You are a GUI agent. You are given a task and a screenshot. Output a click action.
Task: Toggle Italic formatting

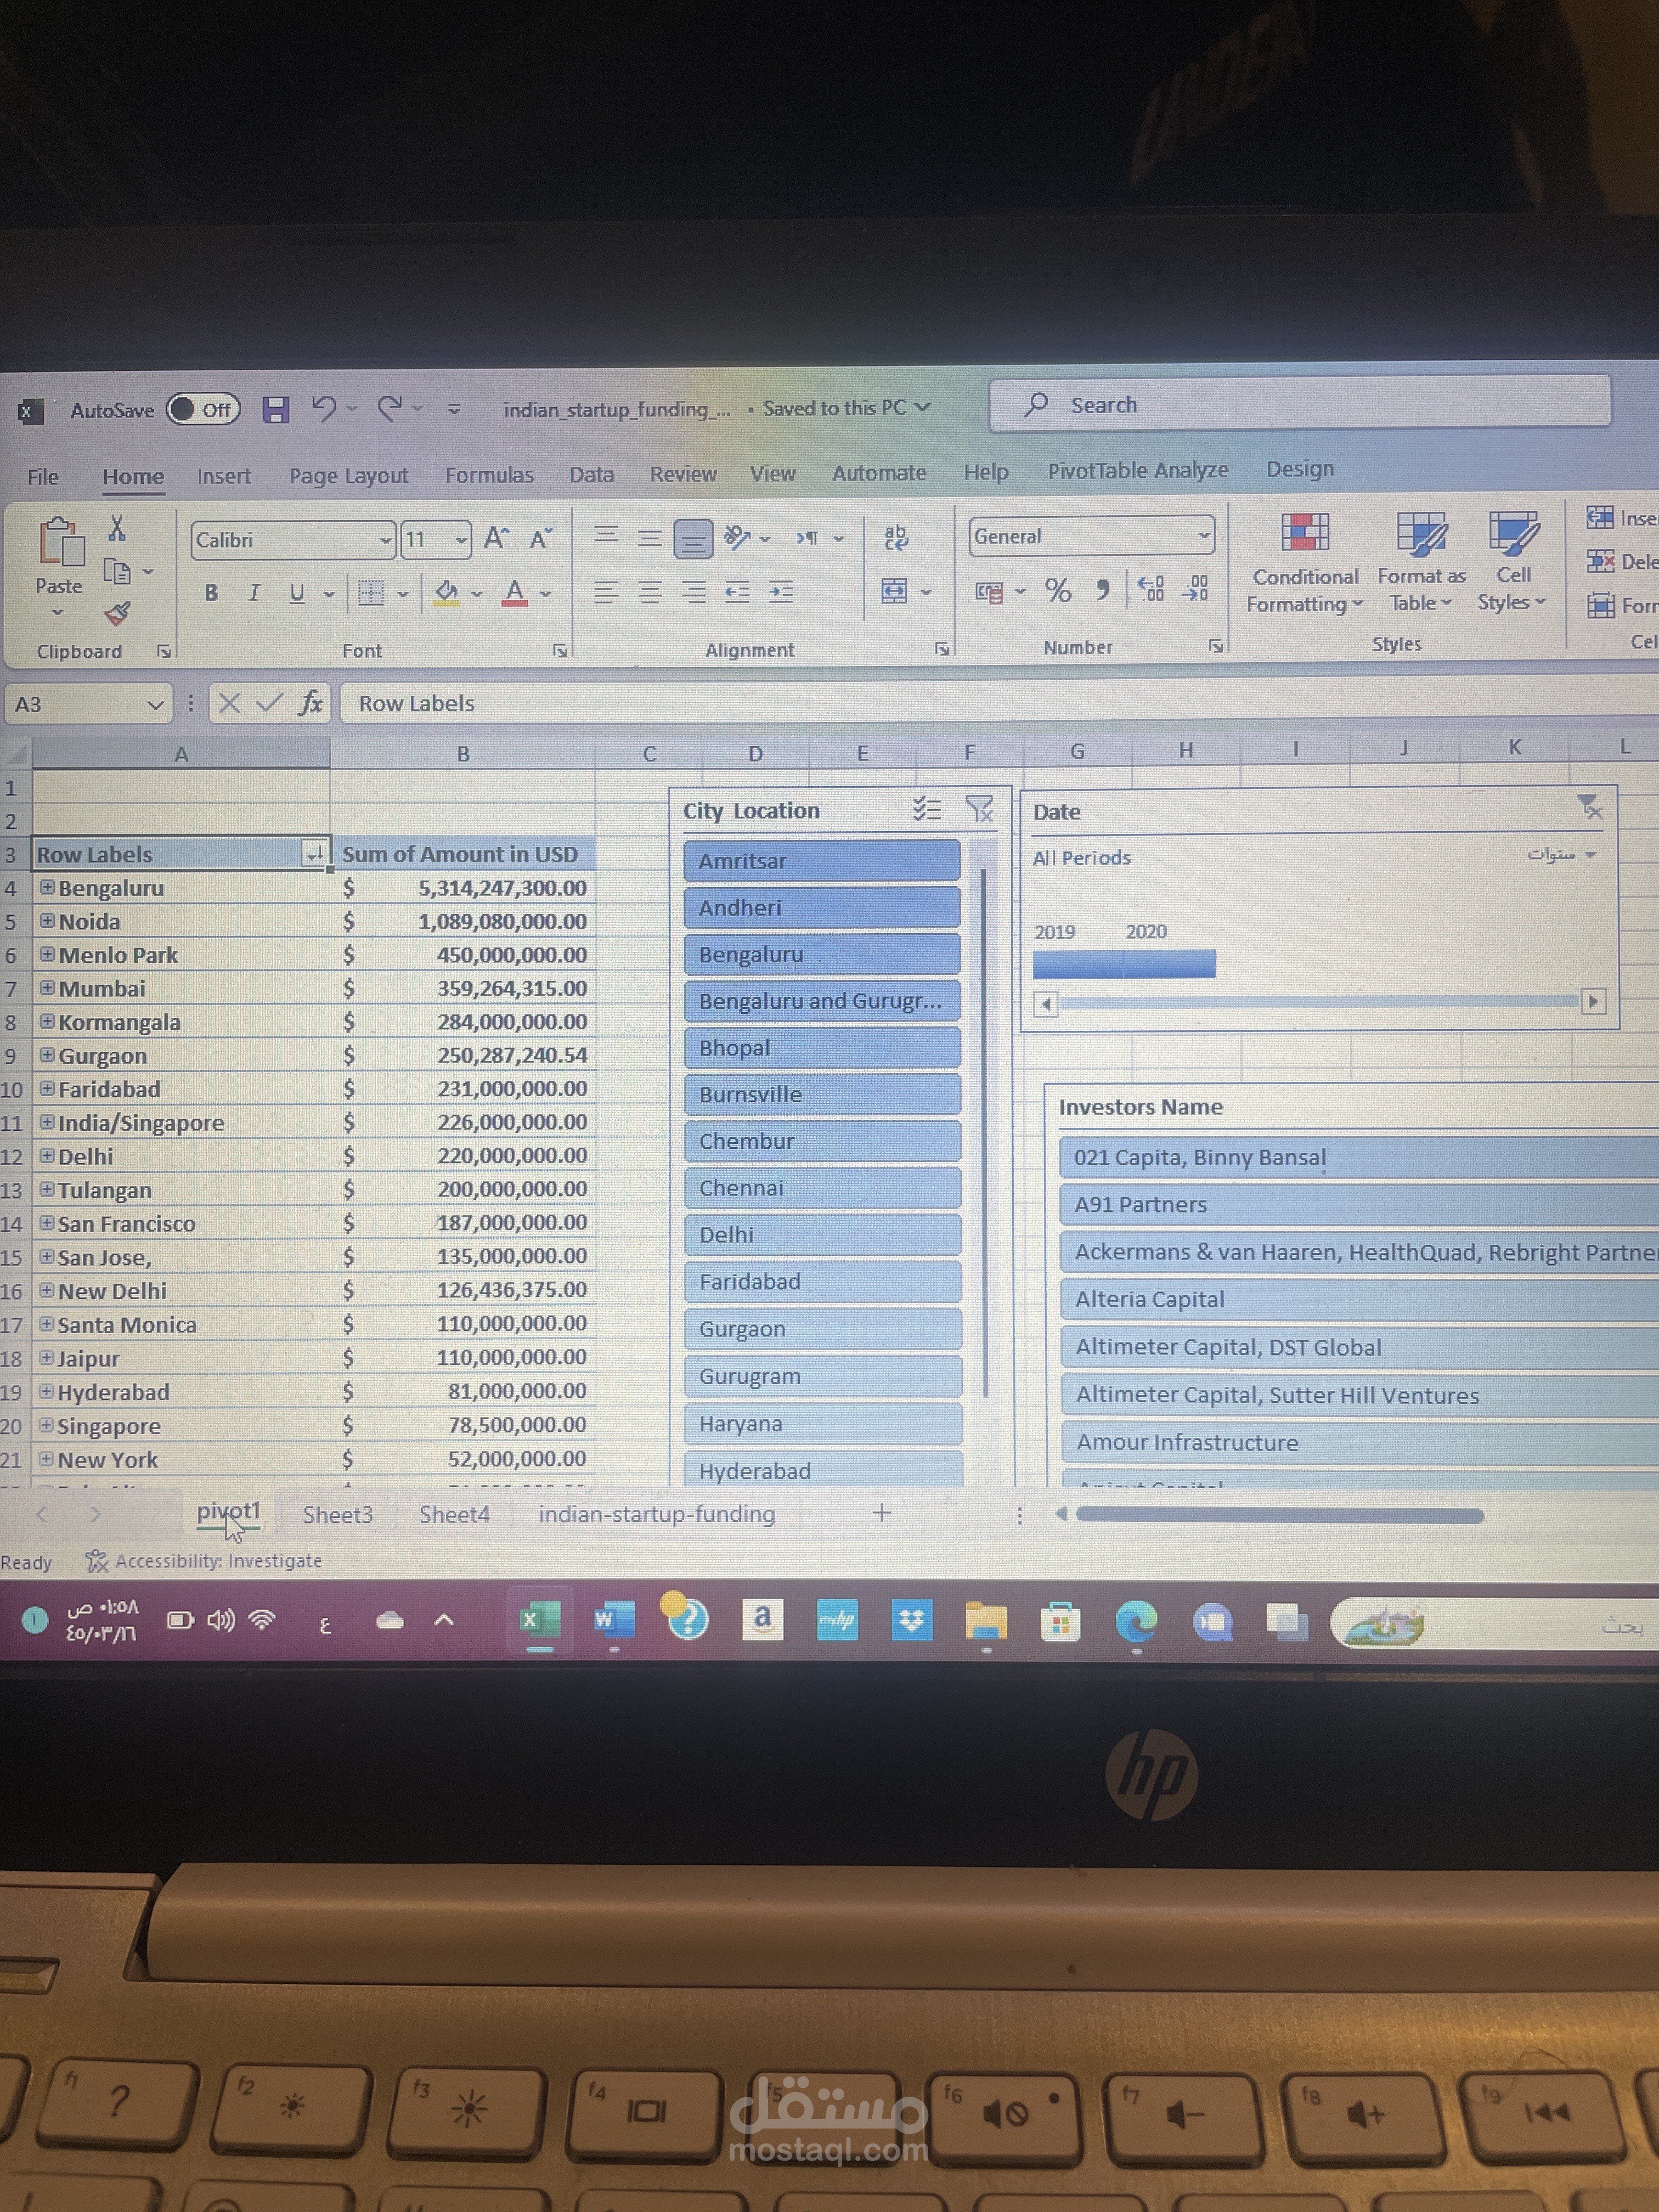[254, 593]
